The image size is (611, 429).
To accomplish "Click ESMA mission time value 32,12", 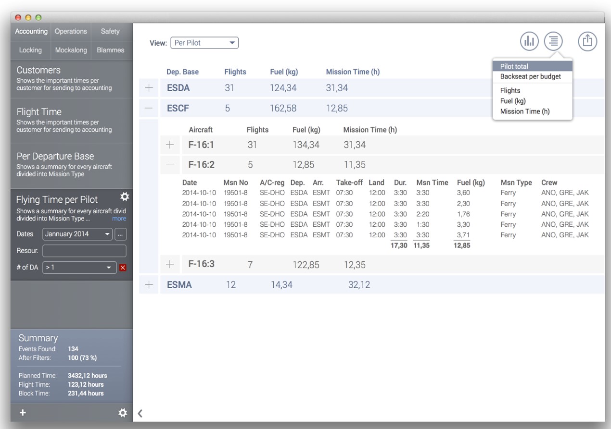I will click(x=359, y=285).
